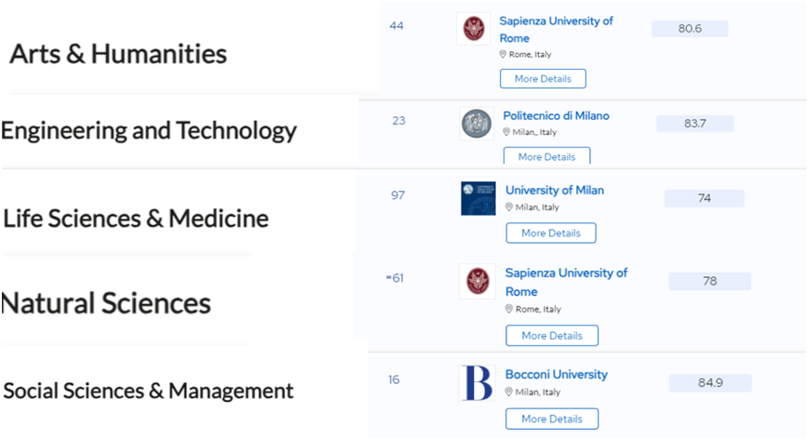Viewport: 808px width, 440px height.
Task: Follow the Bocconi University link
Action: tap(556, 375)
